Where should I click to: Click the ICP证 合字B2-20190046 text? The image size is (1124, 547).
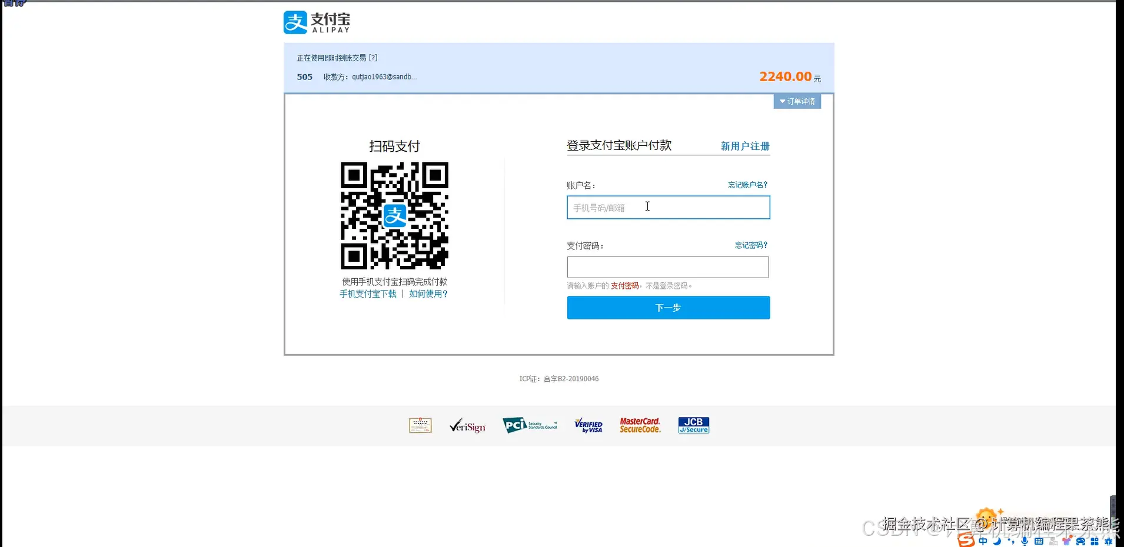(559, 379)
